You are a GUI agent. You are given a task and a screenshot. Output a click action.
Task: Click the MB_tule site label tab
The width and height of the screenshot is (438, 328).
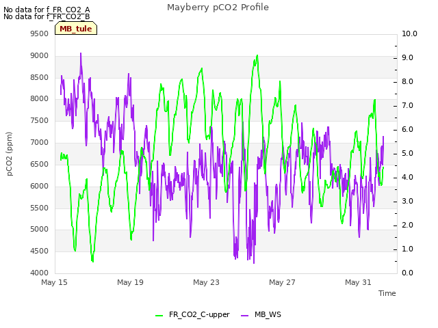[x=76, y=29]
